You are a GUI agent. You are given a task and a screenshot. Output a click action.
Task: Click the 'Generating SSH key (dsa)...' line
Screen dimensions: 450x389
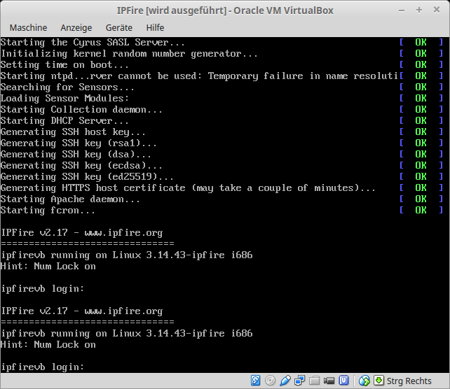[x=76, y=154]
